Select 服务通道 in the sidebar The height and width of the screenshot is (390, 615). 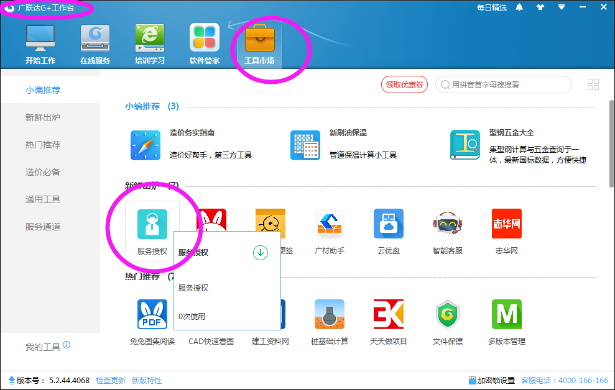coord(43,227)
